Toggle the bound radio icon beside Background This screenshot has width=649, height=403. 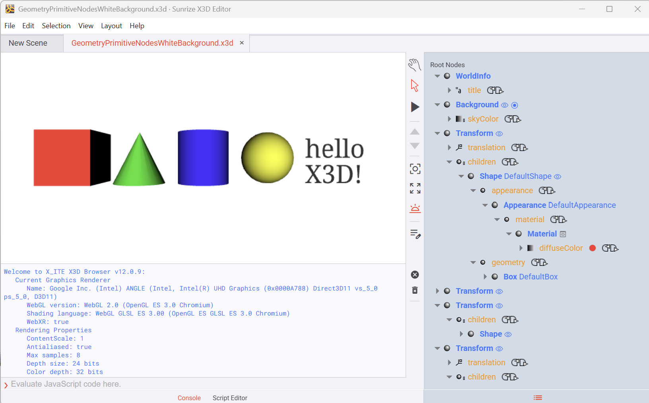click(515, 105)
